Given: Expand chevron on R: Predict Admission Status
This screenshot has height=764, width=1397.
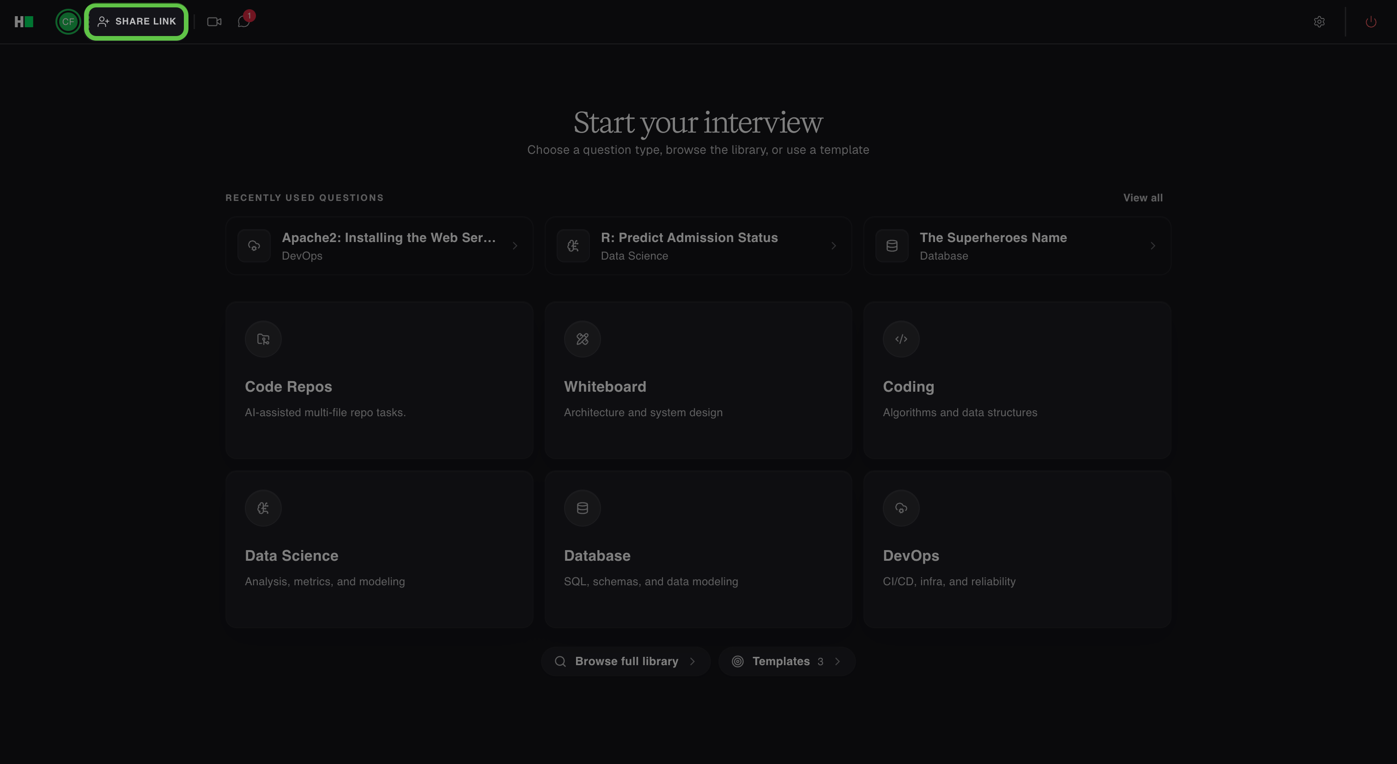Looking at the screenshot, I should (x=833, y=246).
